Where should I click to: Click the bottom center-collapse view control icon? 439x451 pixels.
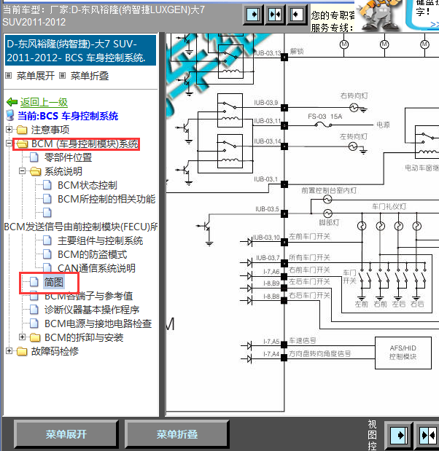tap(428, 435)
